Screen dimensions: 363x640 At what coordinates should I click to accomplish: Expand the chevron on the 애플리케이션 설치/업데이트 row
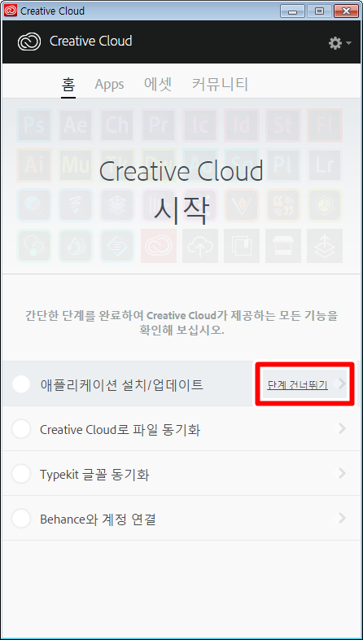[342, 384]
